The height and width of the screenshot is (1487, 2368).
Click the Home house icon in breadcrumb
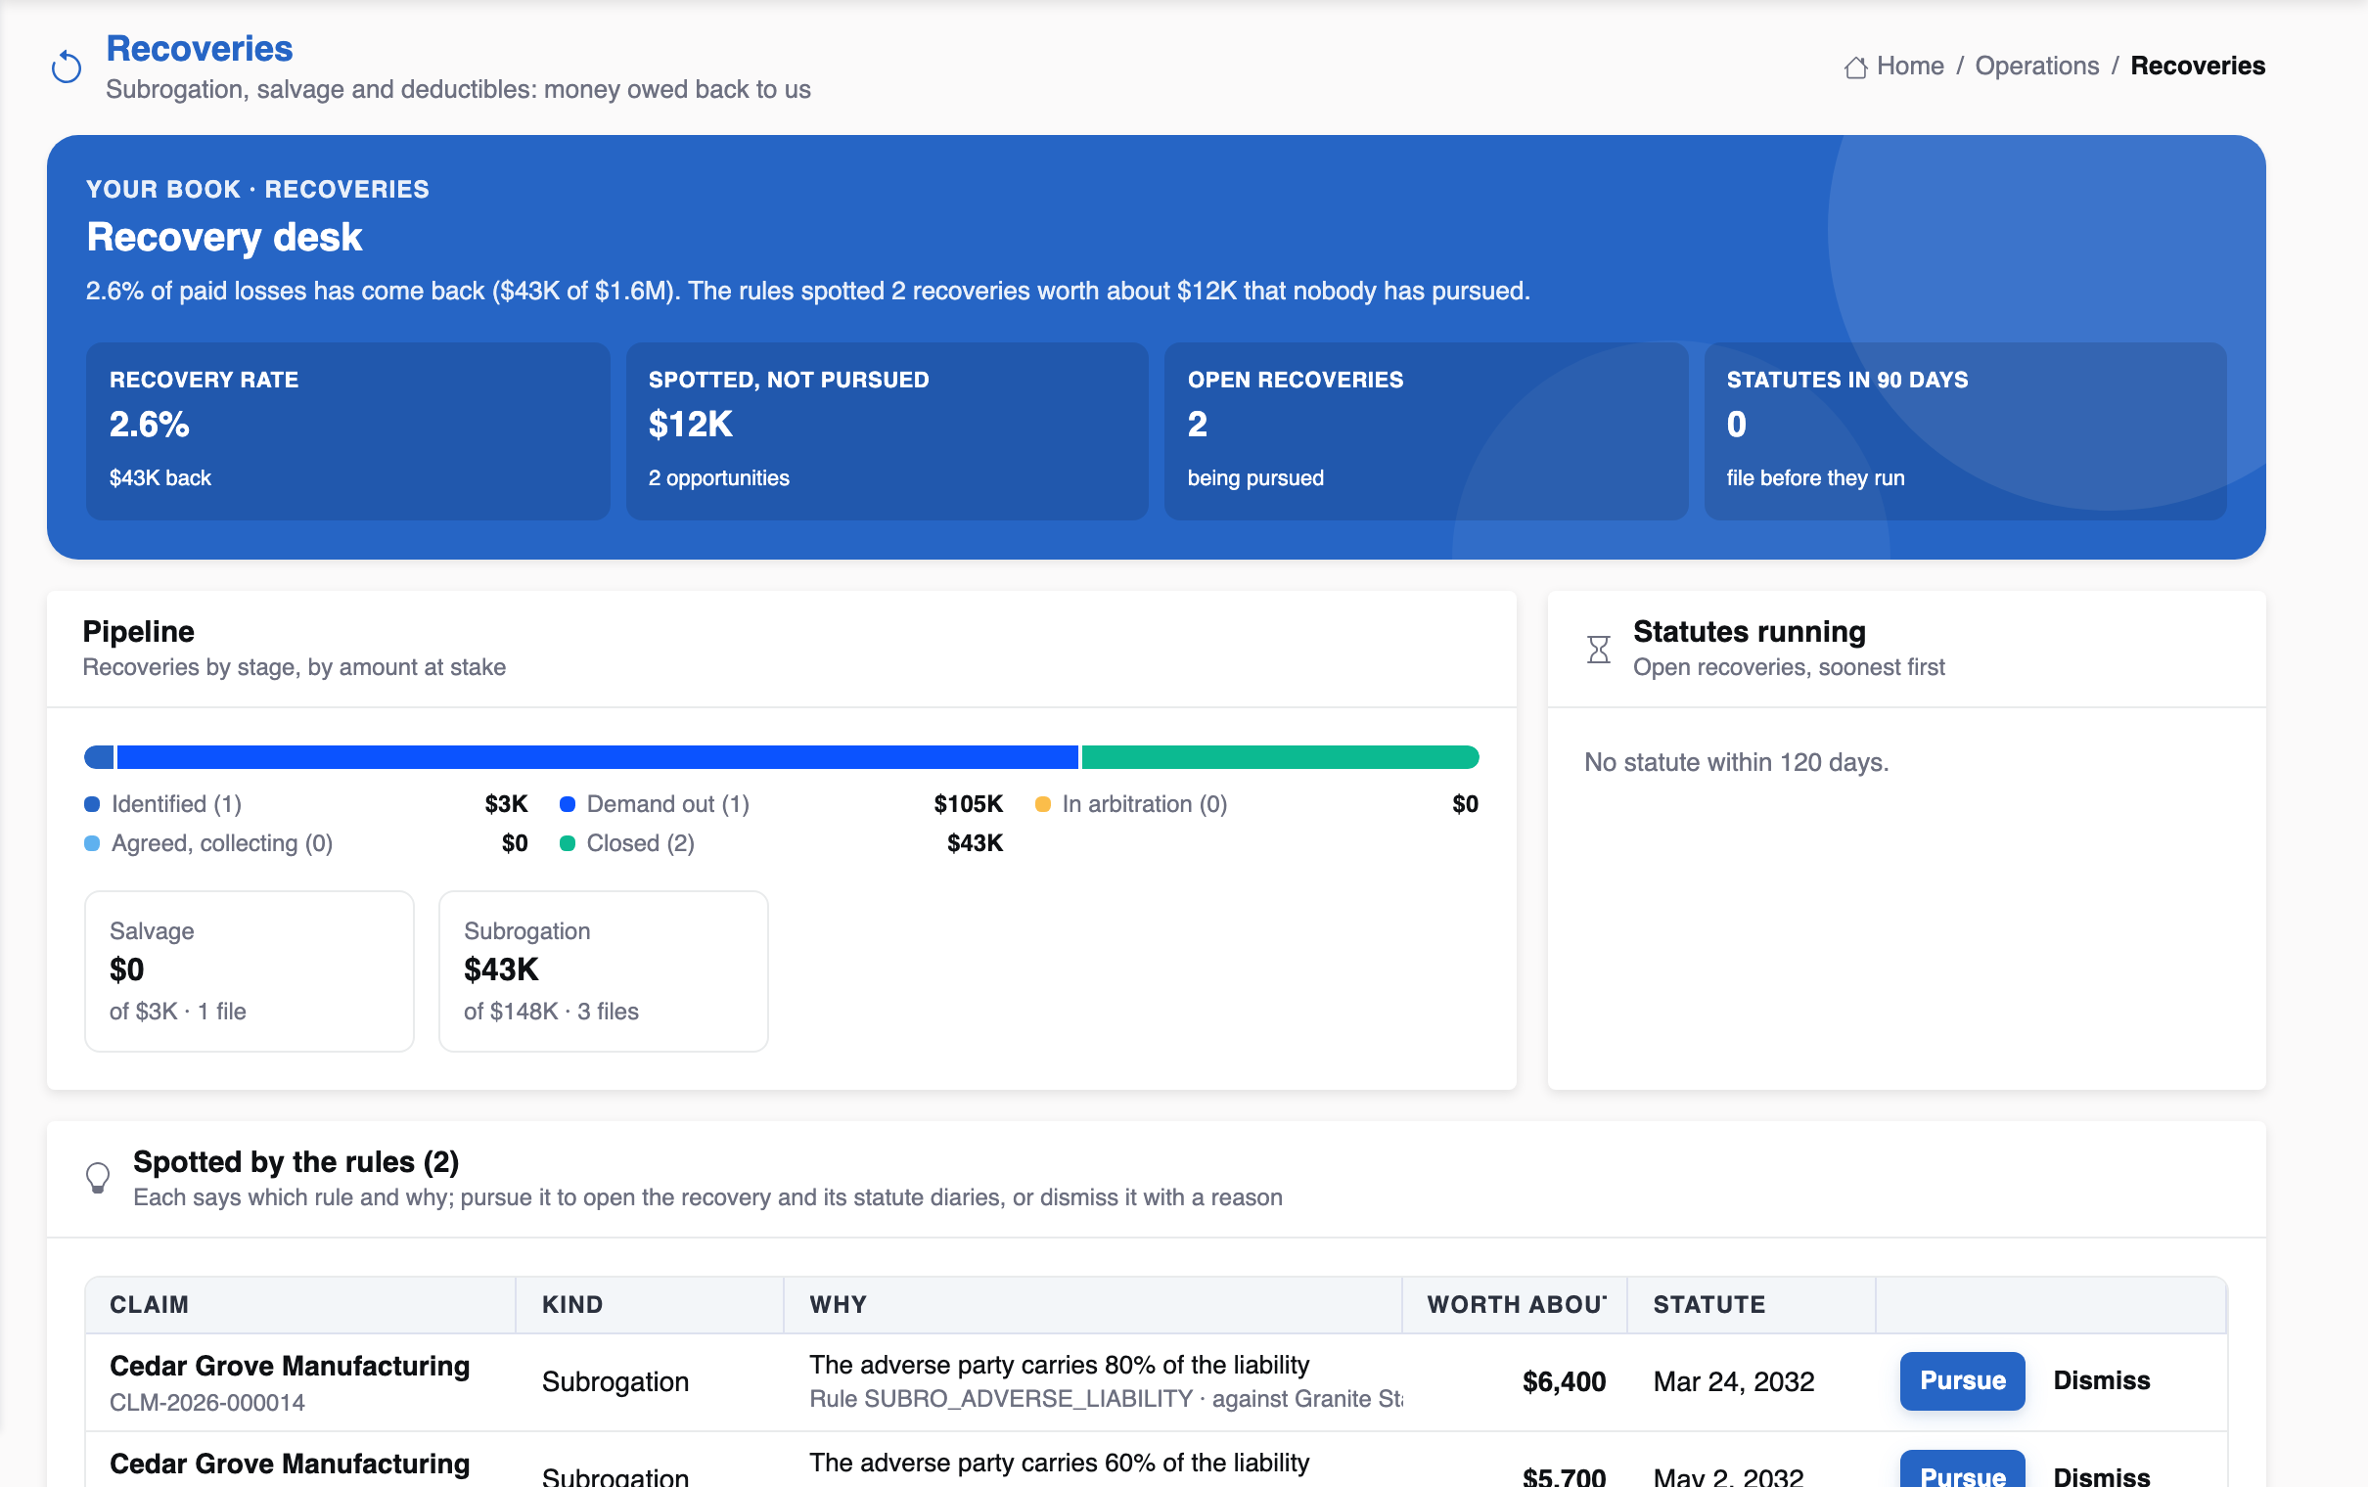coord(1854,67)
